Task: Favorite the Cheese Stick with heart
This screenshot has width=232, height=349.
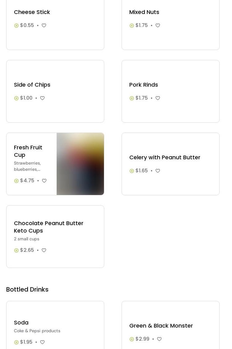Action: coord(44,25)
